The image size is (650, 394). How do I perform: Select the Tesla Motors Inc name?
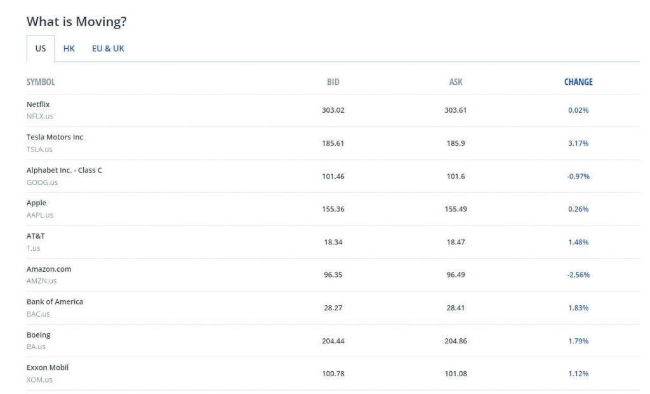[55, 137]
